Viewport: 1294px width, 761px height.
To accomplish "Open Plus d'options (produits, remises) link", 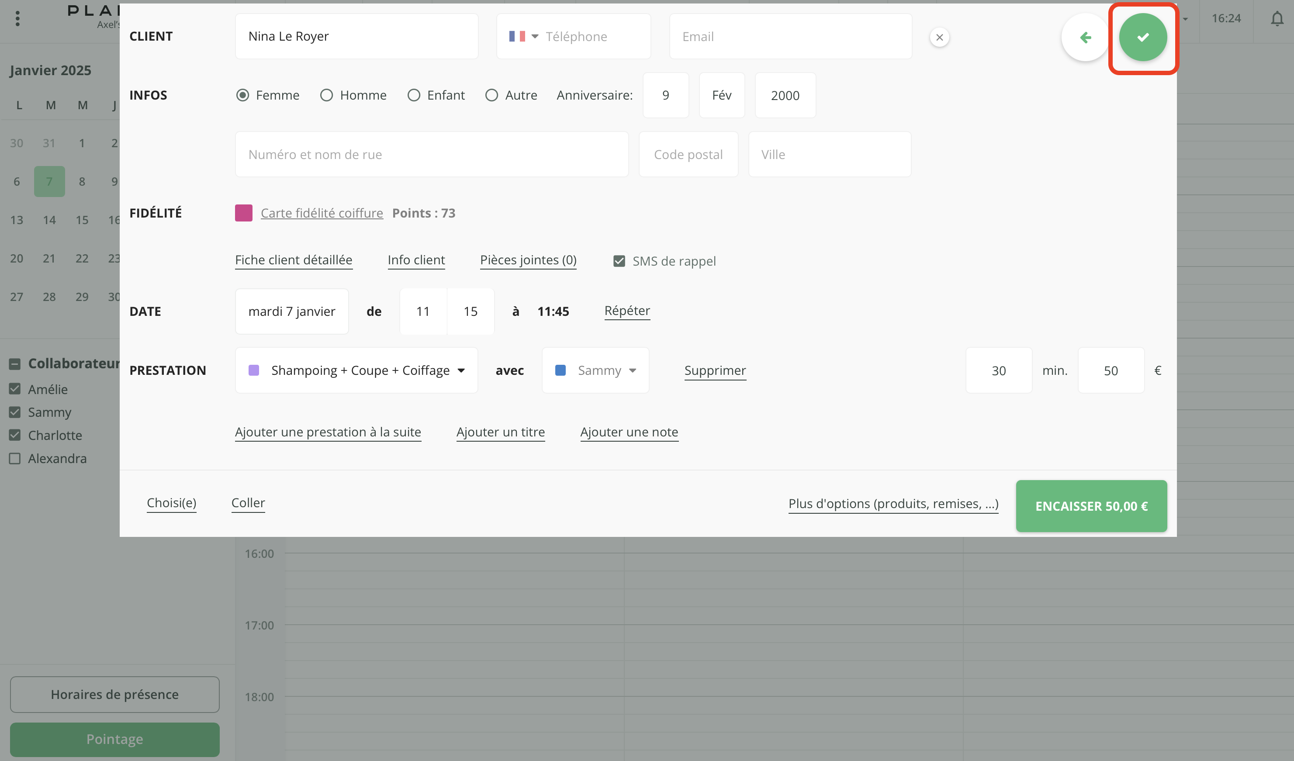I will (x=893, y=503).
